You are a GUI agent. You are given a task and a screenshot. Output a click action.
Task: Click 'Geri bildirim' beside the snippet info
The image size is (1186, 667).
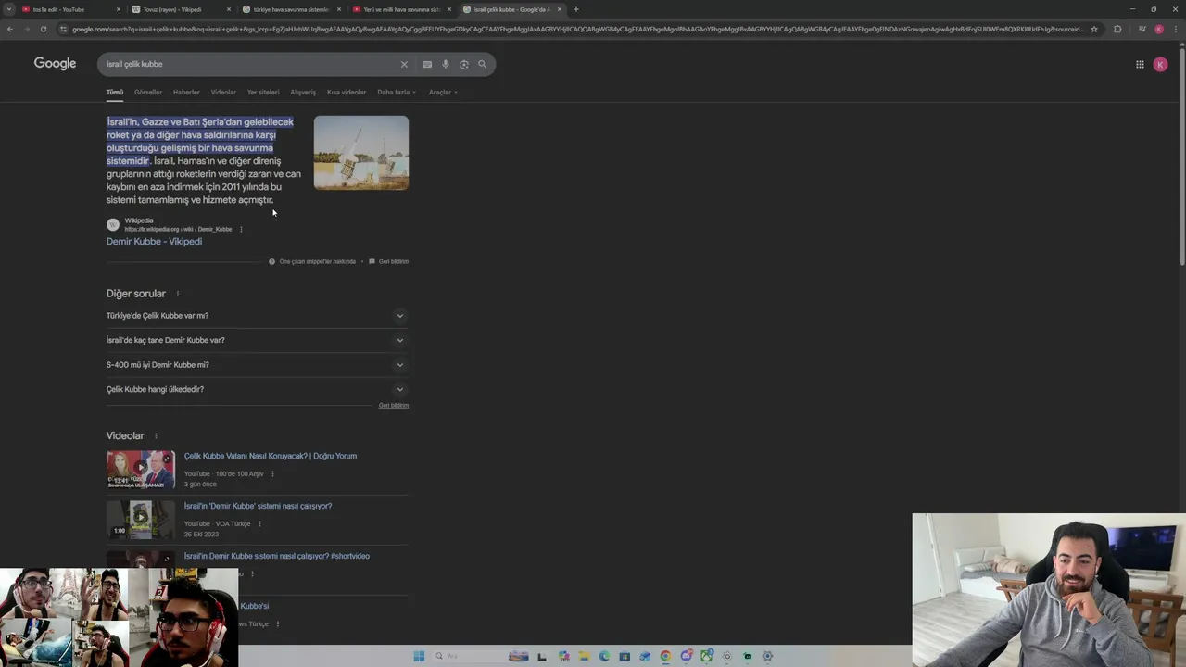[389, 261]
